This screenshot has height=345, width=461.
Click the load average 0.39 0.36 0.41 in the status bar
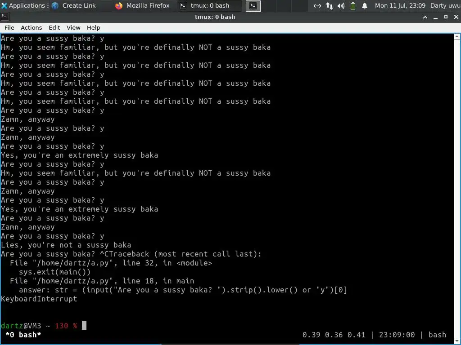tap(334, 335)
